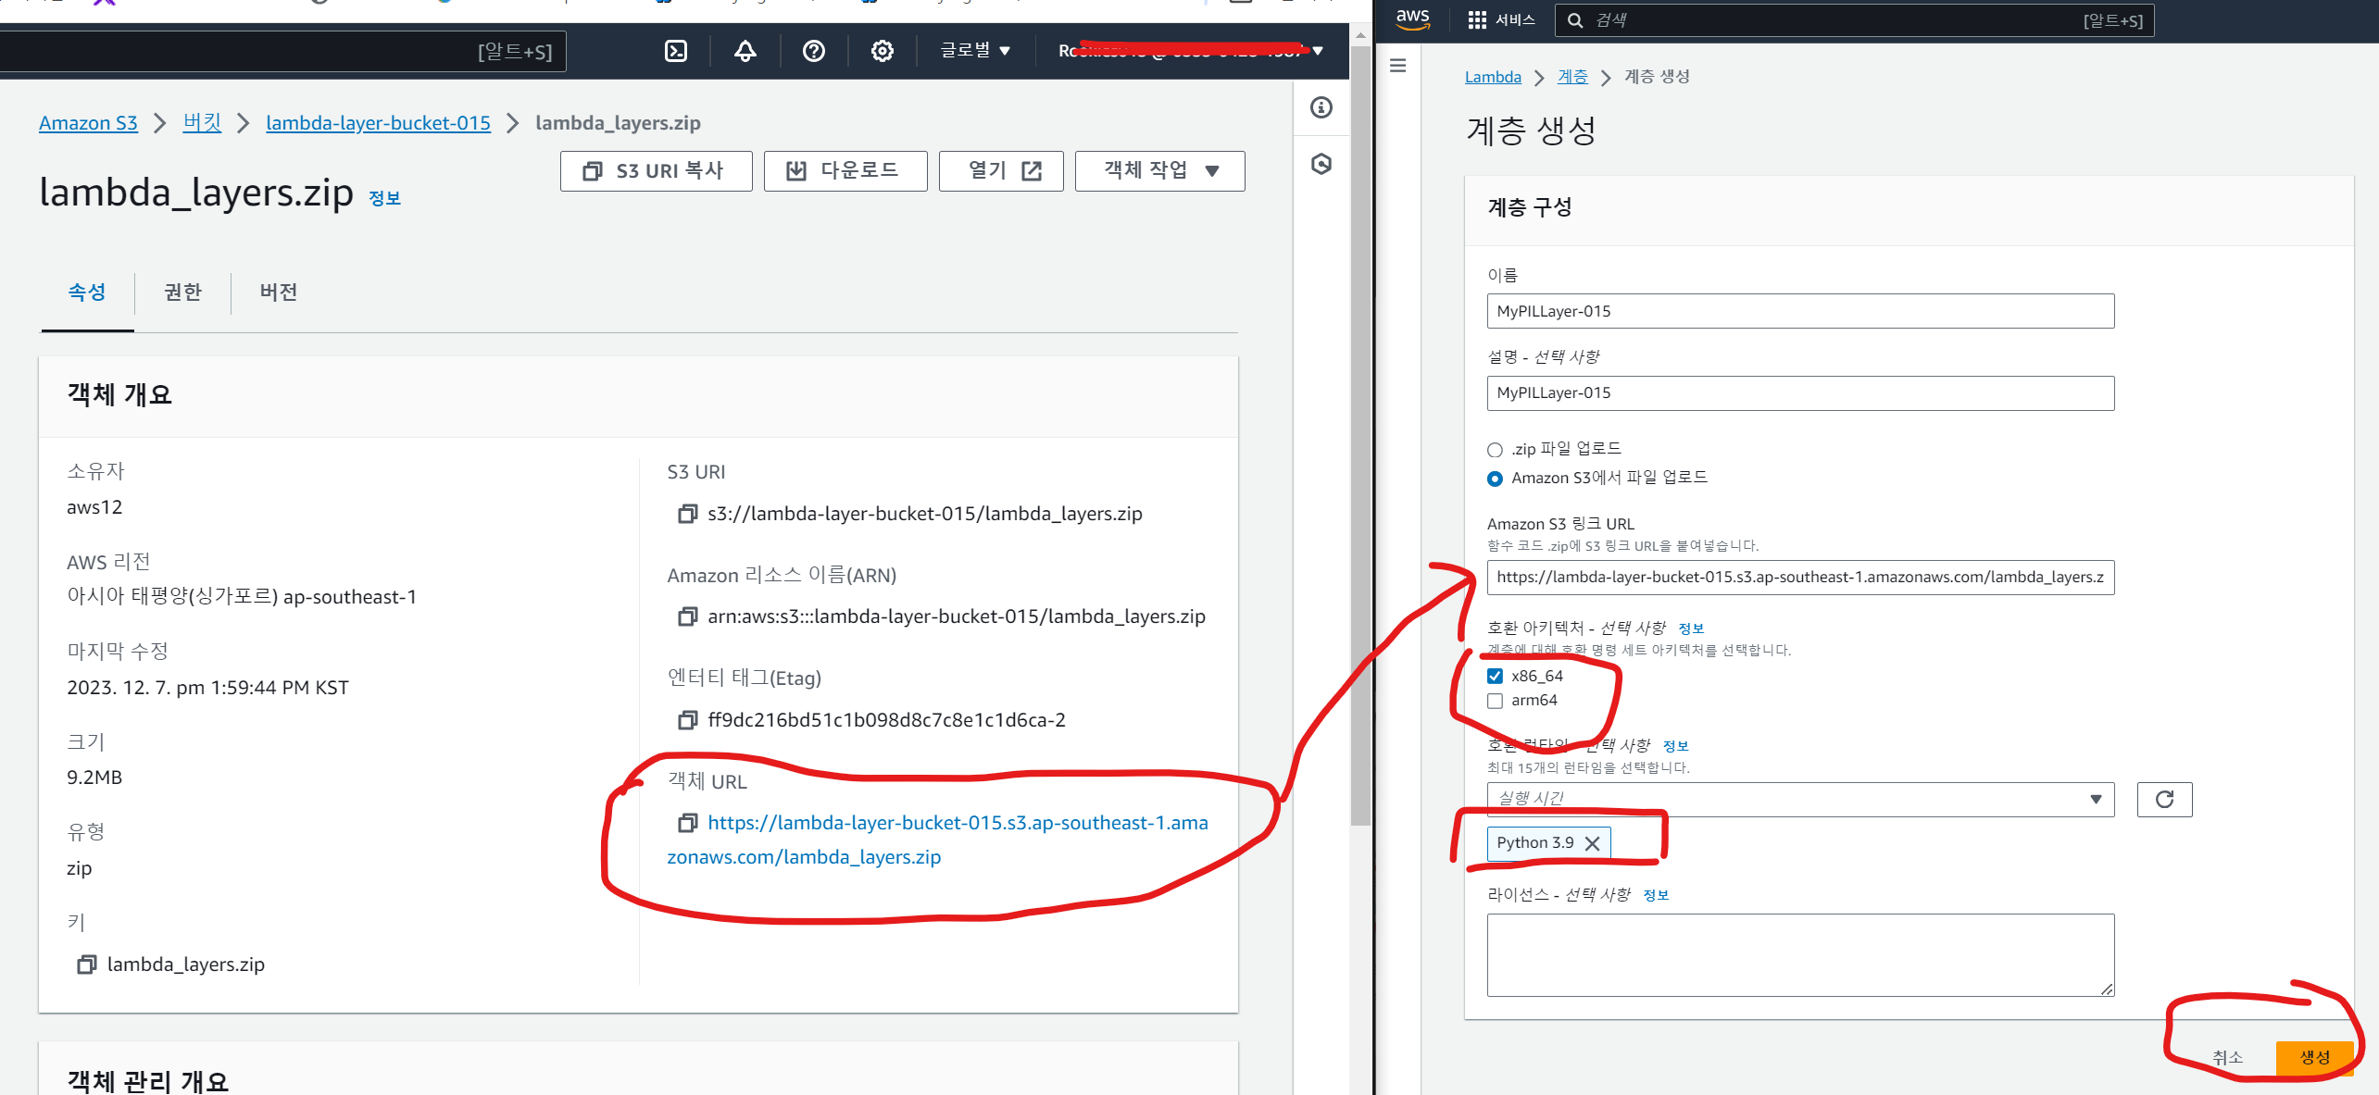Open the CloudShell terminal icon
This screenshot has width=2379, height=1095.
tap(676, 51)
